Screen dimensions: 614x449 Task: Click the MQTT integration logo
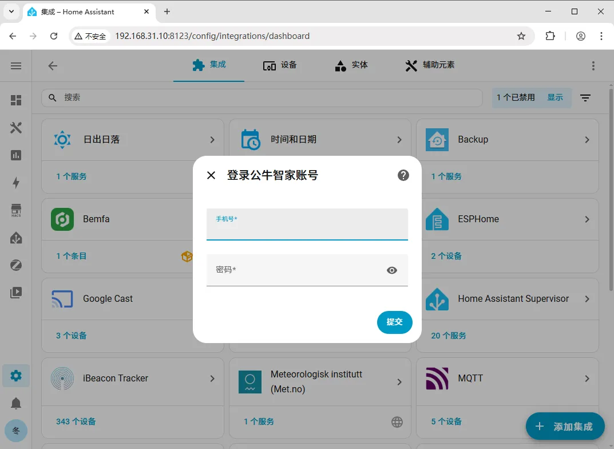tap(437, 379)
